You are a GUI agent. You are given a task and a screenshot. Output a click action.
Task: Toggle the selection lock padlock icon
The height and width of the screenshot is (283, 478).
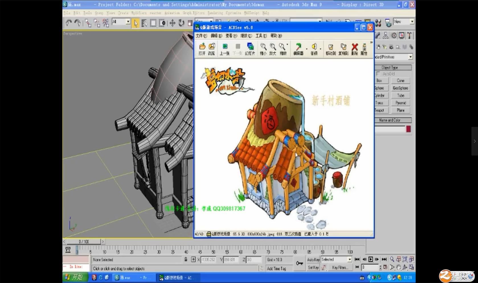click(186, 259)
